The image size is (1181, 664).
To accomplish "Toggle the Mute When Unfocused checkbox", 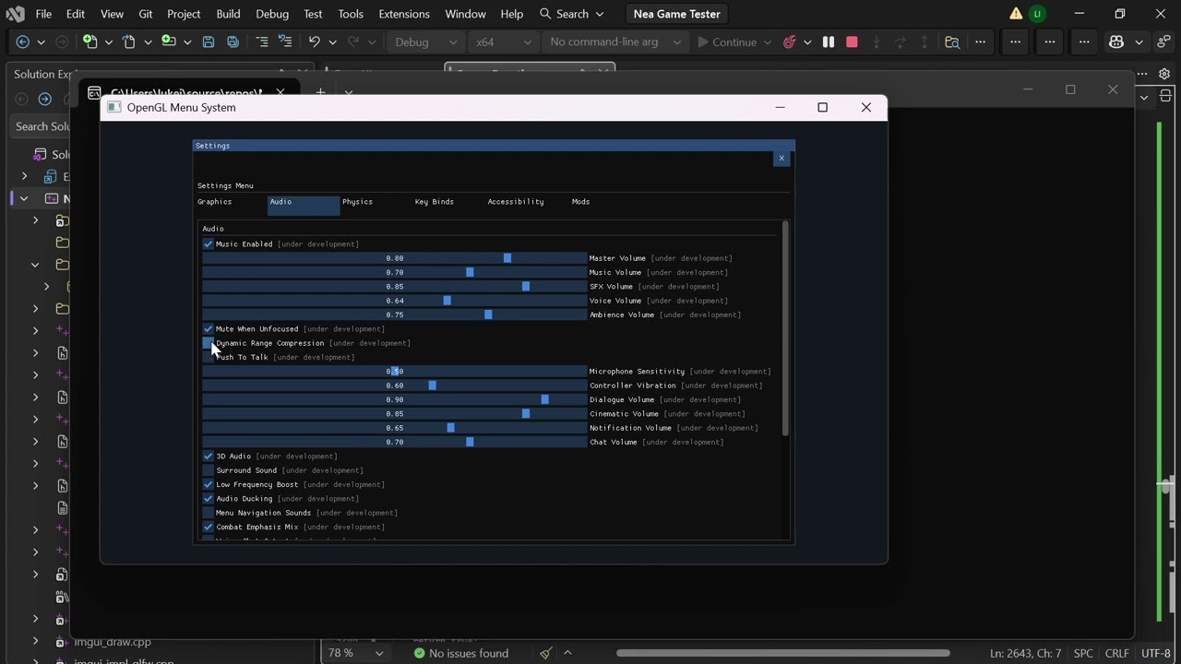I will pos(208,329).
